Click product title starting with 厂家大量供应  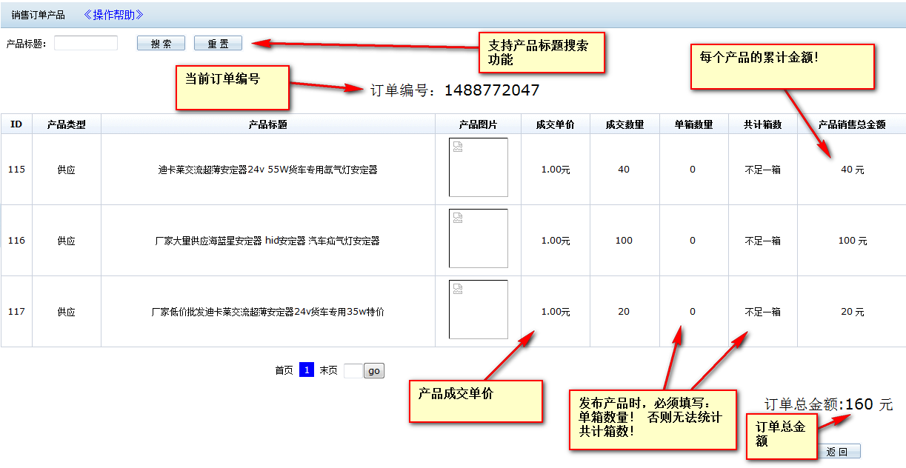click(267, 241)
